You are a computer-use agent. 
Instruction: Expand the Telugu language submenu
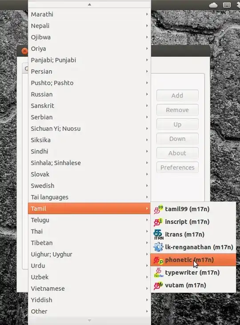click(89, 220)
